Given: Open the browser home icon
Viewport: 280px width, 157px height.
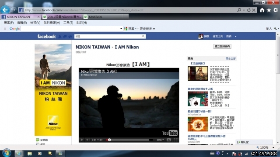Looking at the screenshot, I should click(262, 10).
